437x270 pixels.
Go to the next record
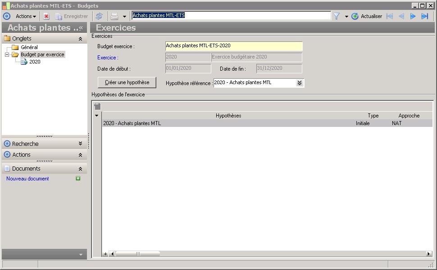413,16
